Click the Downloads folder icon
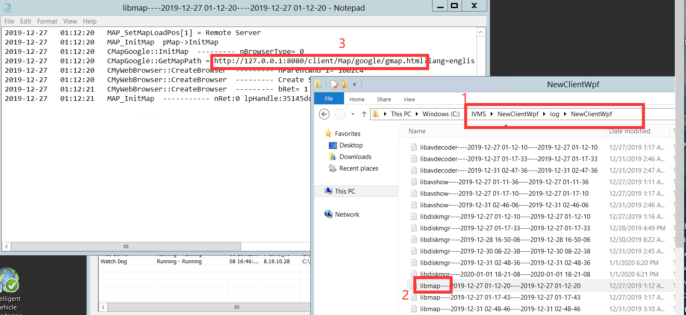686x315 pixels. [333, 157]
